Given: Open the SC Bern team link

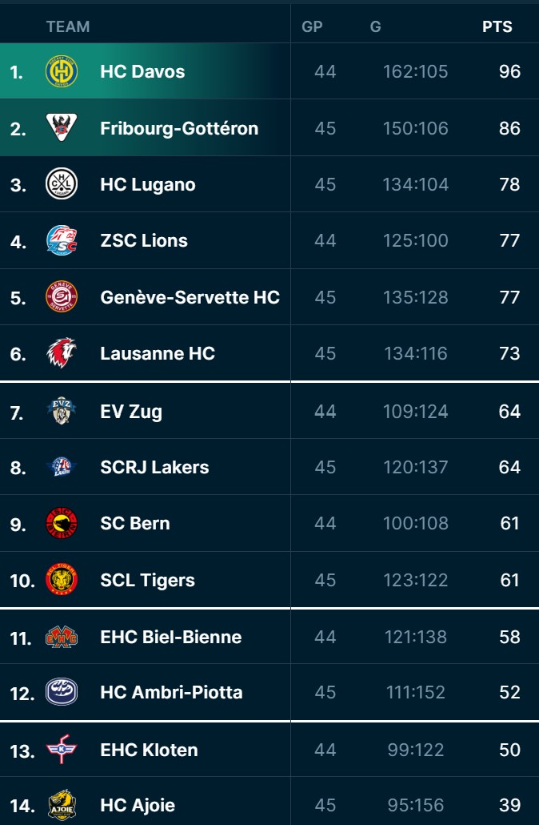Looking at the screenshot, I should 135,523.
